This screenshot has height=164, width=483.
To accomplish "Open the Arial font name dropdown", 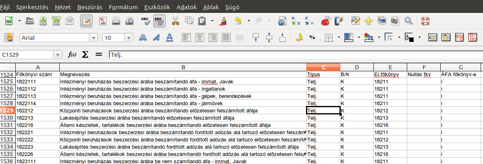I will click(94, 38).
